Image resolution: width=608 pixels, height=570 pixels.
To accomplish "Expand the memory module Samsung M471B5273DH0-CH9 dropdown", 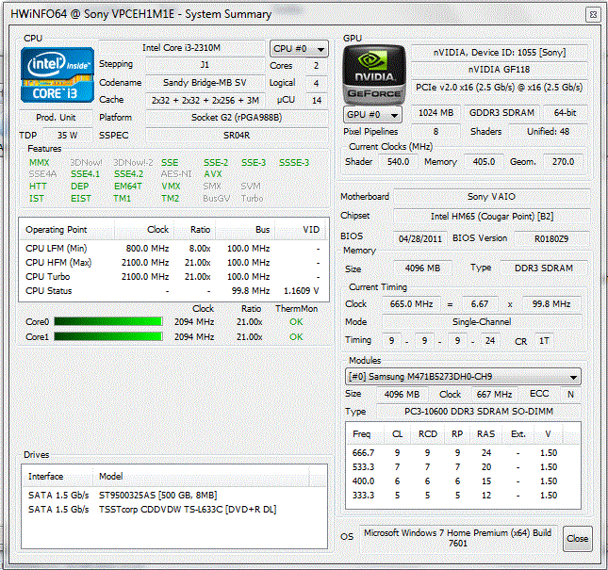I will [463, 376].
